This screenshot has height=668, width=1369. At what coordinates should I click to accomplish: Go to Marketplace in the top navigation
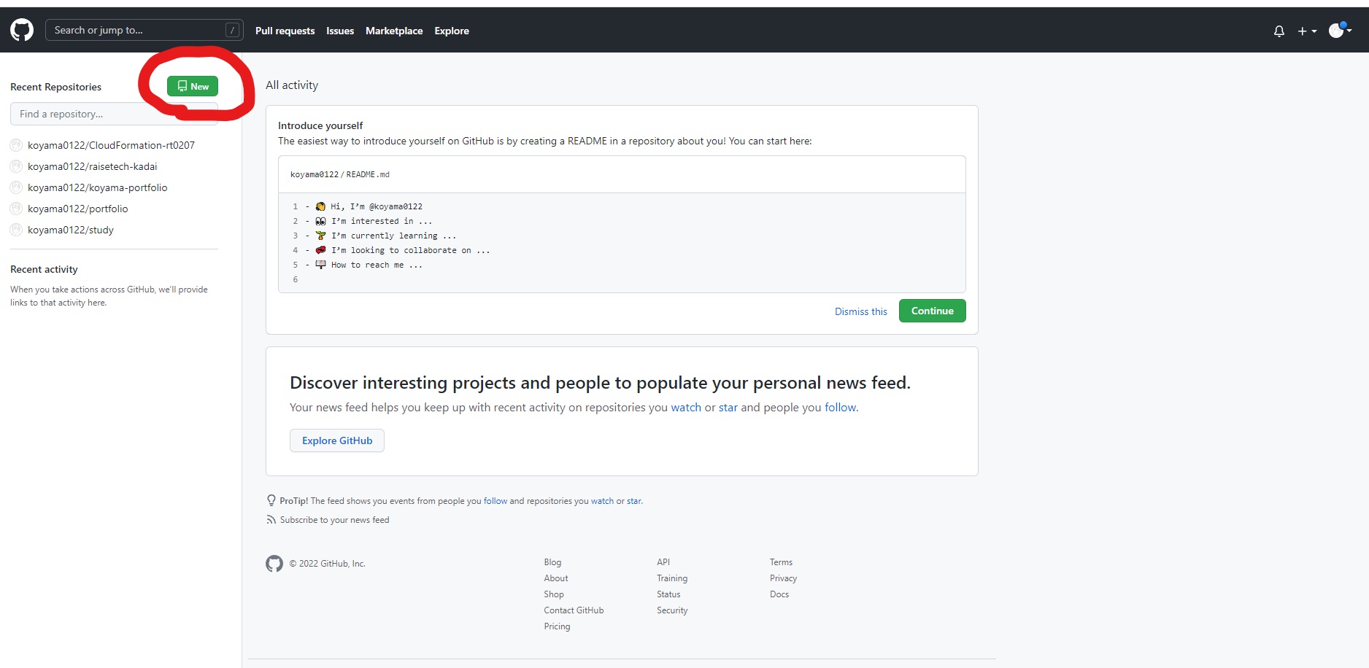tap(394, 31)
